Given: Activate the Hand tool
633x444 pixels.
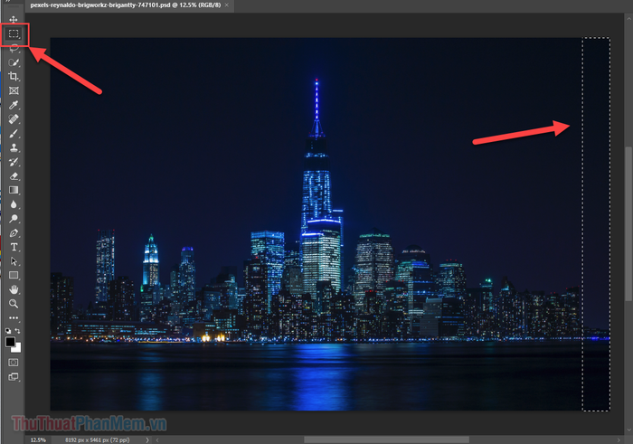Looking at the screenshot, I should 14,289.
